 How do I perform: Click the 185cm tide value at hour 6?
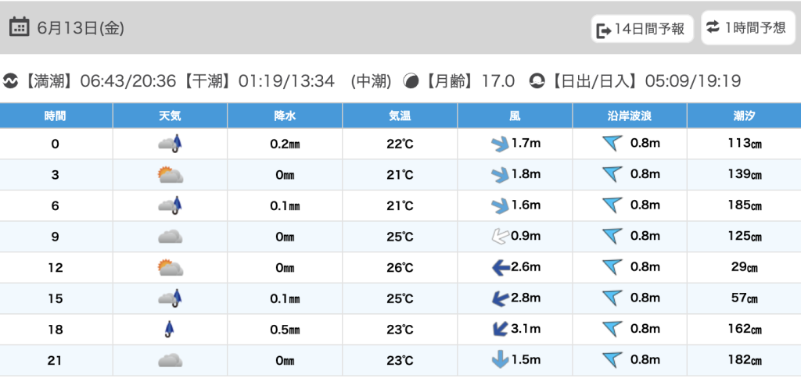tap(743, 205)
